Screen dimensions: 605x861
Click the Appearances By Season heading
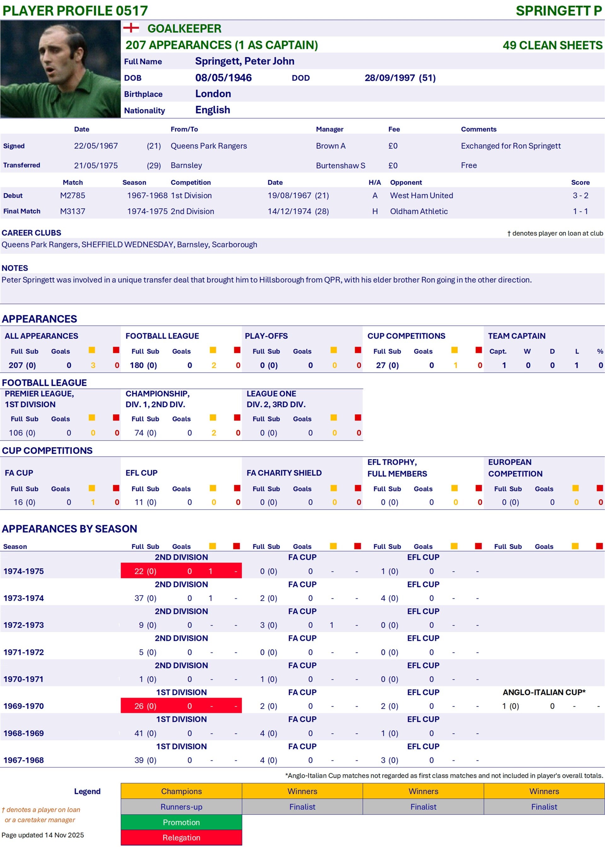[69, 529]
